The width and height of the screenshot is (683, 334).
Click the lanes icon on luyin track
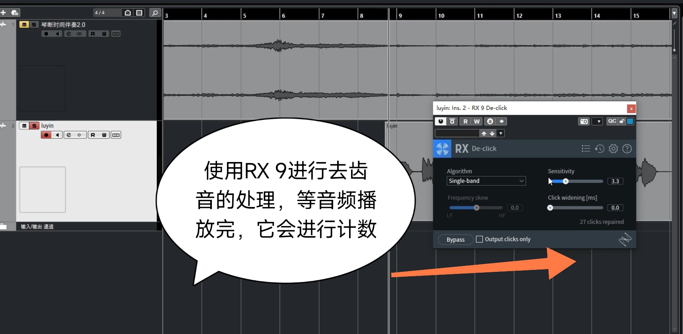(x=116, y=135)
